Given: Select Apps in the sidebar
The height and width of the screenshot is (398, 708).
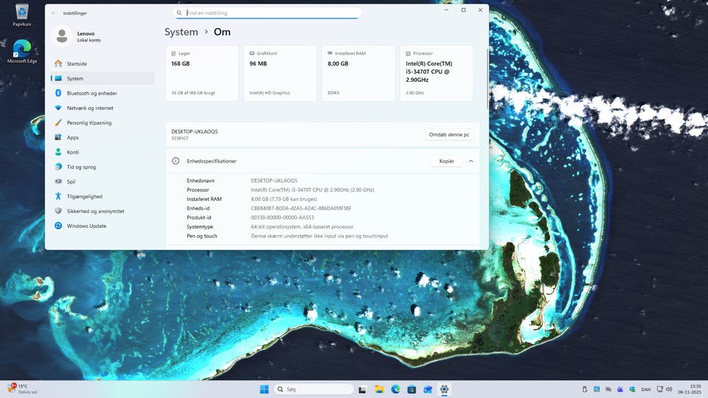Looking at the screenshot, I should pyautogui.click(x=72, y=138).
